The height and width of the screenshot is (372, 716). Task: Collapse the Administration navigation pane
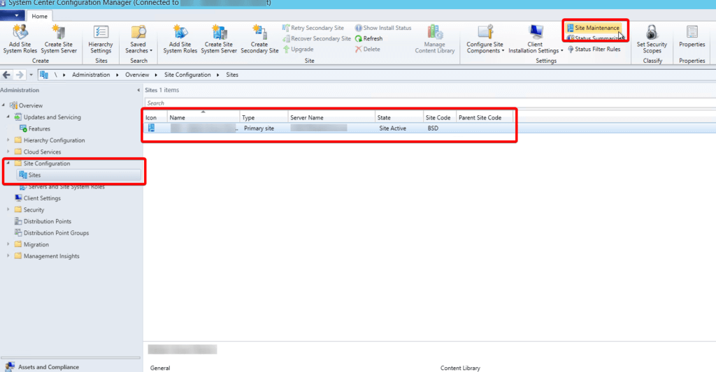pyautogui.click(x=138, y=90)
